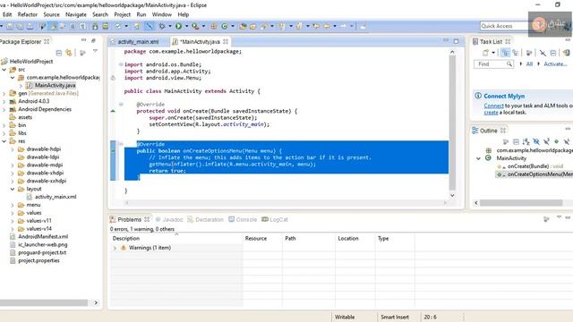The width and height of the screenshot is (573, 322).
Task: Toggle Hide Static Members in Outline toolbar
Action: [x=546, y=141]
